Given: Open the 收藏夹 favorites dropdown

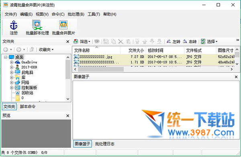Looking at the screenshot, I should tap(46, 50).
